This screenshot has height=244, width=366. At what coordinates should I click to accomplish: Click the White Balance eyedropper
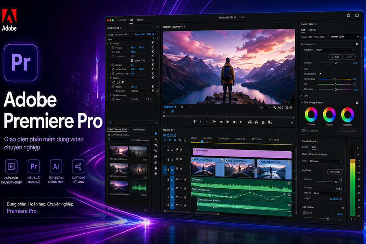point(320,74)
